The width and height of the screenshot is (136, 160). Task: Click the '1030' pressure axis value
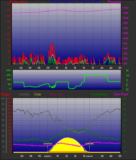(126, 8)
